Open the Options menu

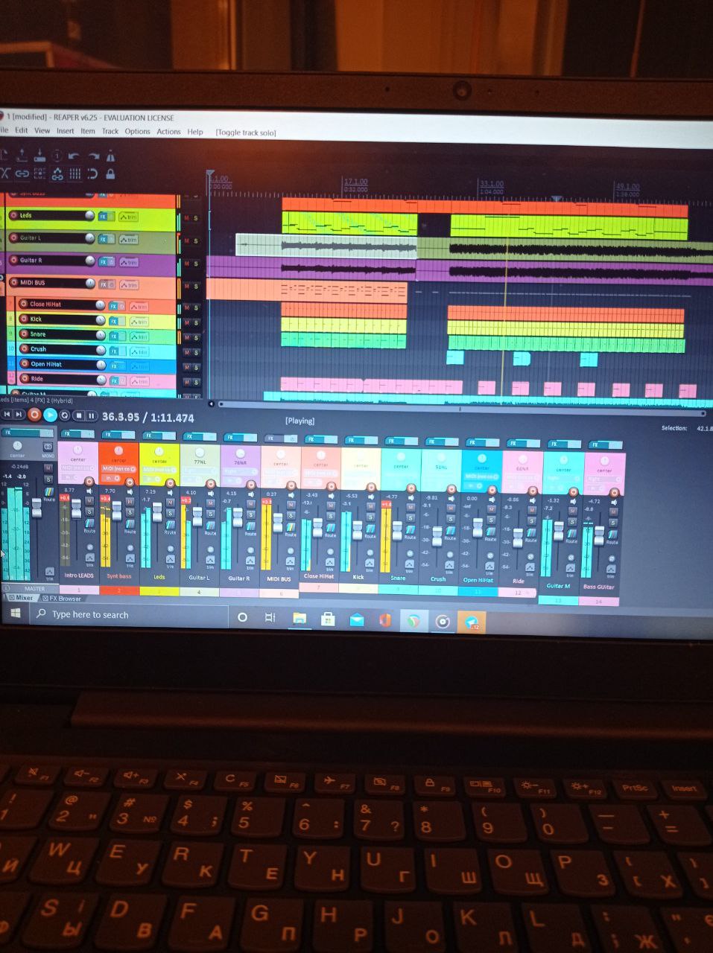pyautogui.click(x=137, y=132)
